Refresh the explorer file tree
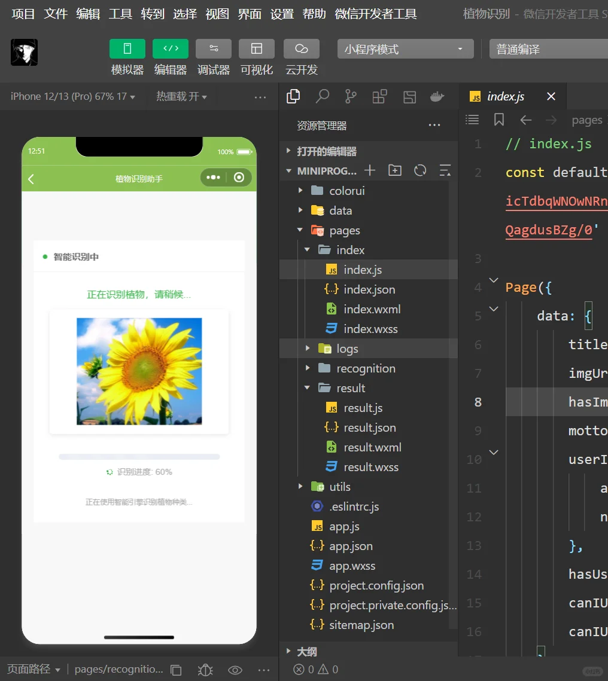 point(420,170)
